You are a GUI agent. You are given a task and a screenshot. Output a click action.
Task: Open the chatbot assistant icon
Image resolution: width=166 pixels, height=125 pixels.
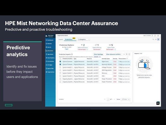coord(158,103)
